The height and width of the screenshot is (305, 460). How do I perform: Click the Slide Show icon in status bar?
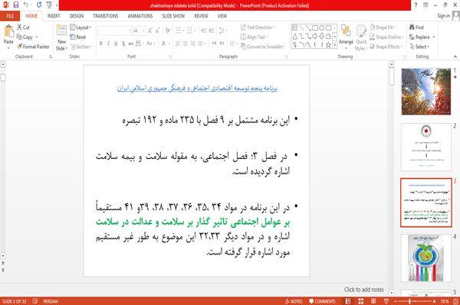386,301
